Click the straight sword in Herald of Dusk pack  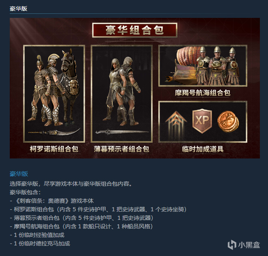click(122, 132)
